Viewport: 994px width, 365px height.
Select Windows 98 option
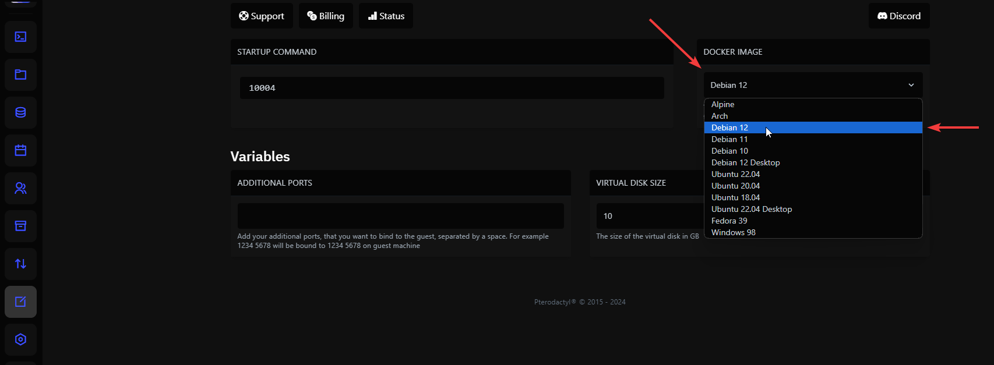point(813,232)
